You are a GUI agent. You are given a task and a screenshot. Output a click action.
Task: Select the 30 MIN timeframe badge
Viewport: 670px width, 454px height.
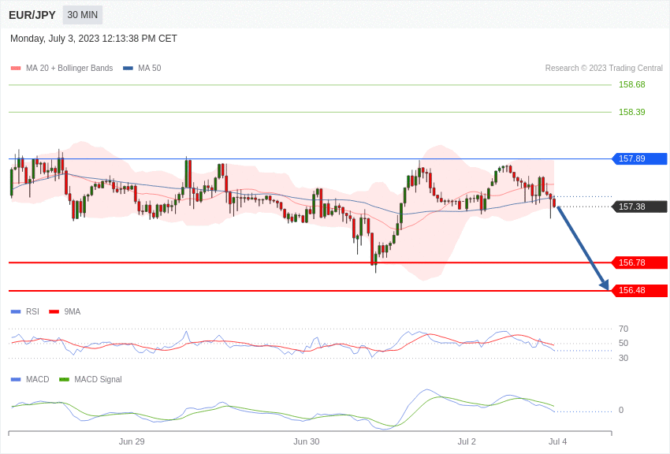[83, 15]
